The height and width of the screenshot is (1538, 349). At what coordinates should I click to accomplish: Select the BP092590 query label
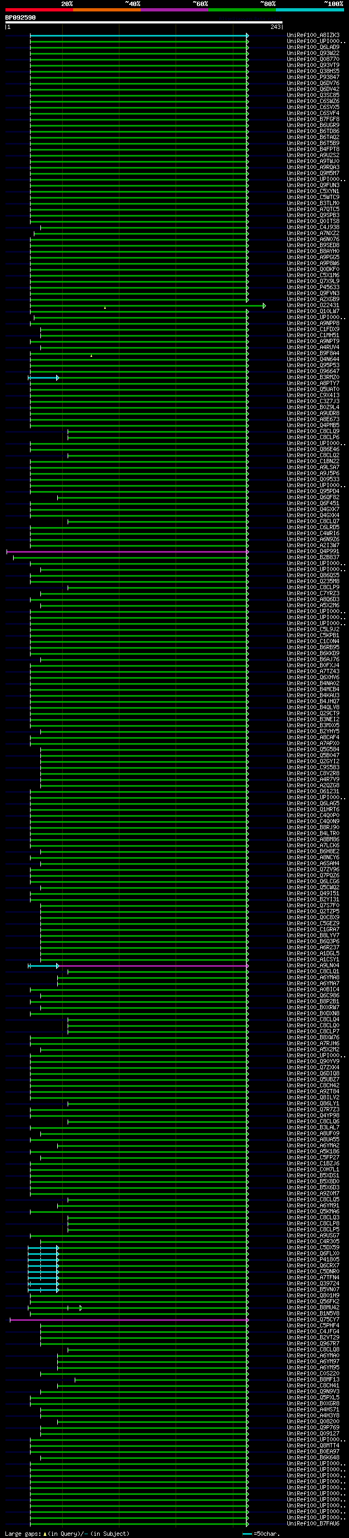point(20,18)
